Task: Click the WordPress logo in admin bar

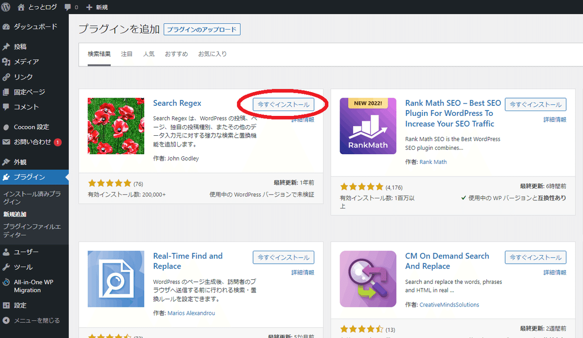Action: 6,7
